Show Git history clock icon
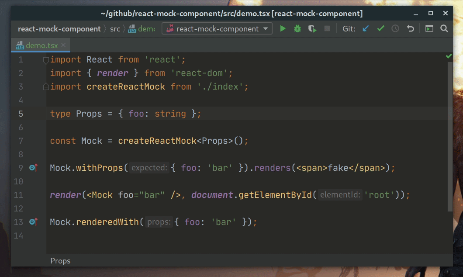The image size is (463, 277). 395,29
